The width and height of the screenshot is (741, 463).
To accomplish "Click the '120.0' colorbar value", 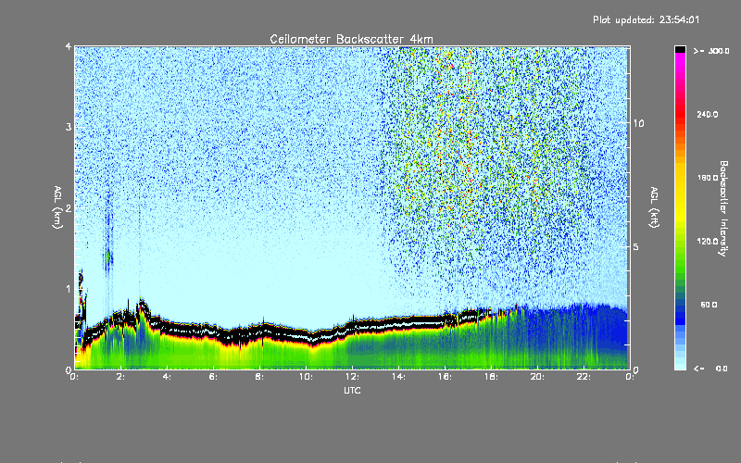I will point(708,241).
